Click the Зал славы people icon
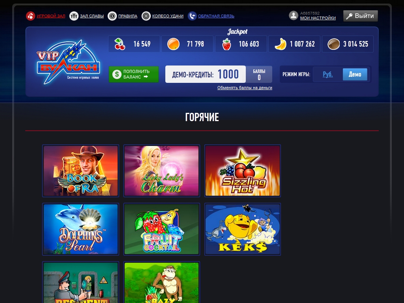The image size is (404, 303). point(74,16)
